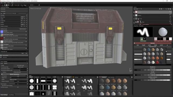Click the white ao channel swatch
Image resolution: width=173 pixels, height=97 pixels.
tap(171, 39)
